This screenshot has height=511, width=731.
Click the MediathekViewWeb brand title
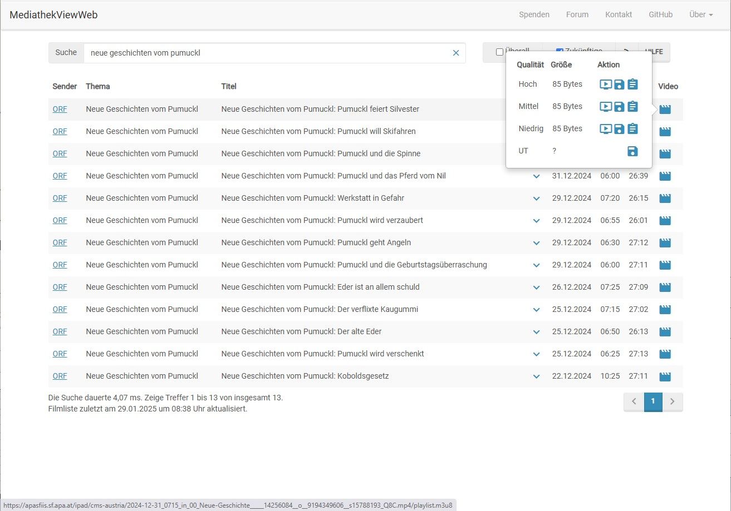tap(53, 15)
